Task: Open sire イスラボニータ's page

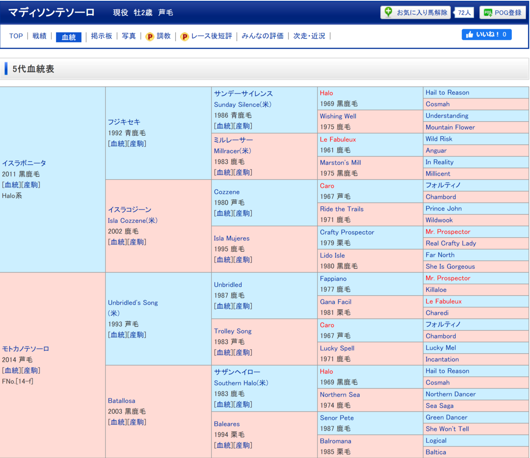Action: (x=24, y=163)
